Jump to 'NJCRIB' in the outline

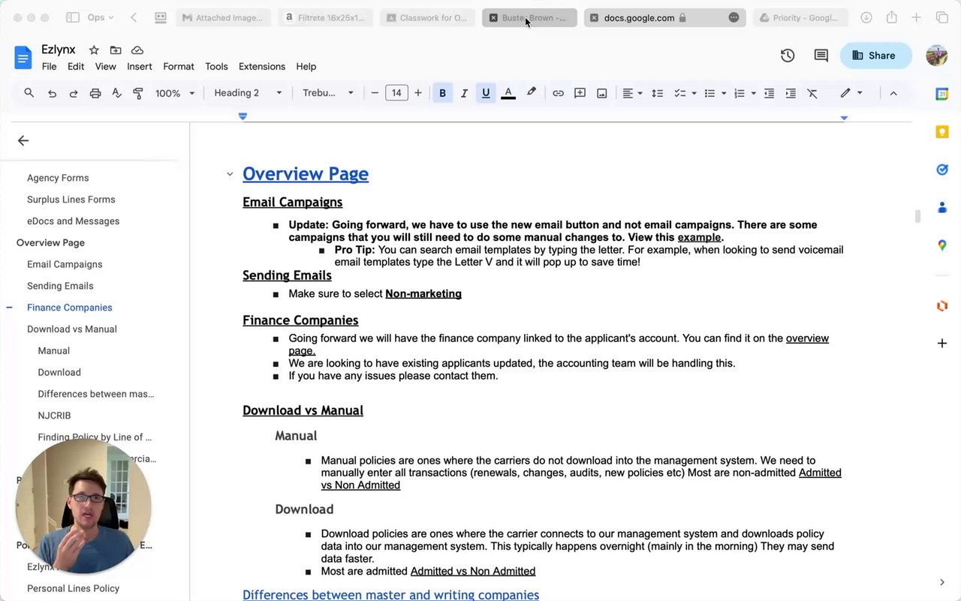click(54, 416)
